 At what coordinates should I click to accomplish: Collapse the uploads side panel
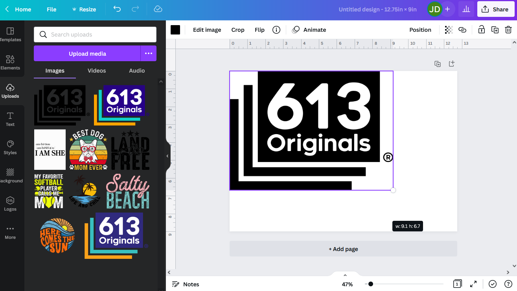(x=167, y=156)
